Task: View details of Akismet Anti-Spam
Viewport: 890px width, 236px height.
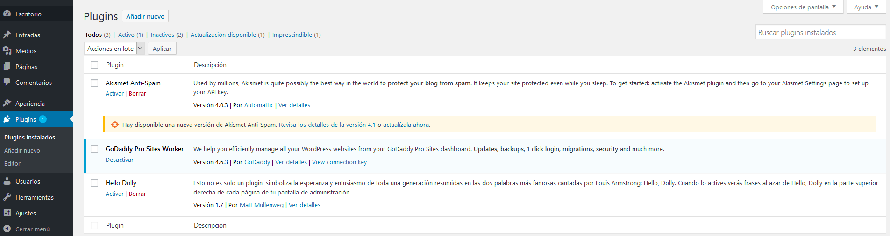Action: (x=294, y=105)
